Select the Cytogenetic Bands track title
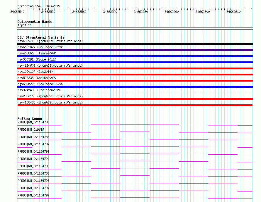 (35, 22)
